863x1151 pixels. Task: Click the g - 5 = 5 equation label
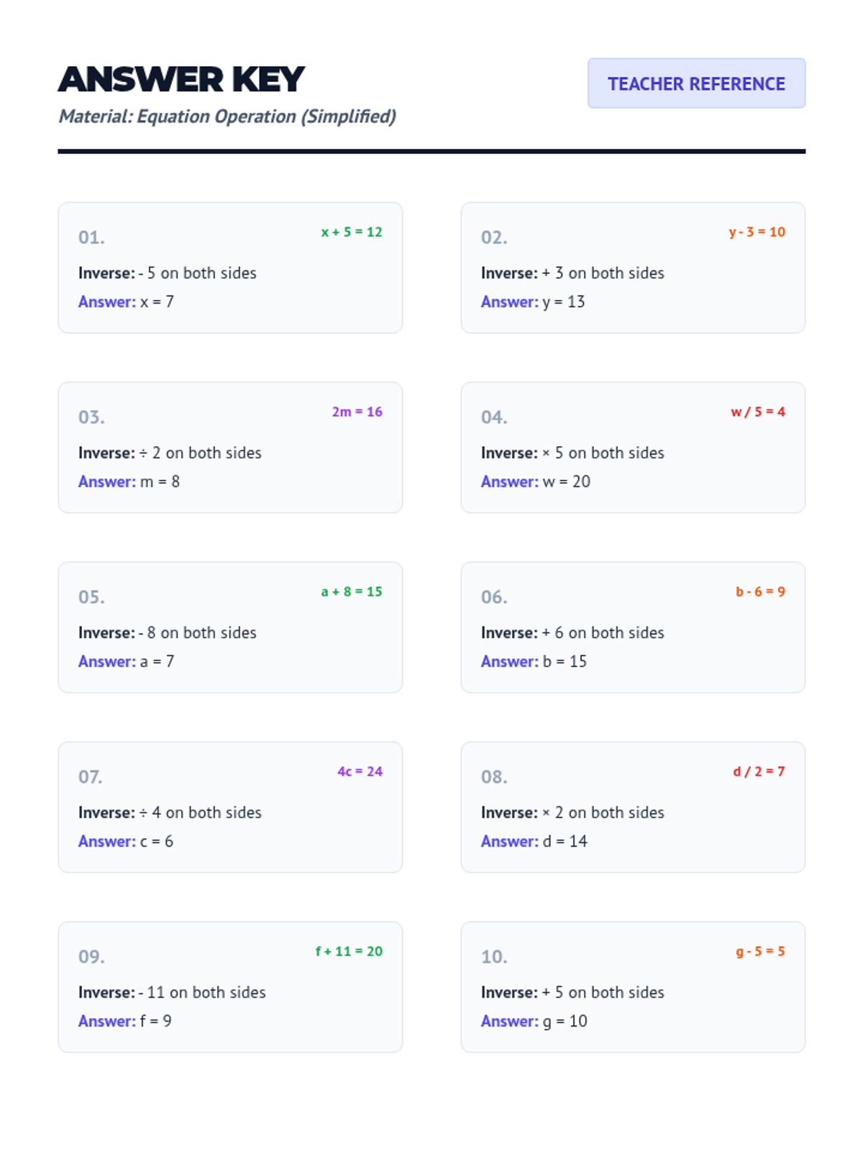(760, 951)
